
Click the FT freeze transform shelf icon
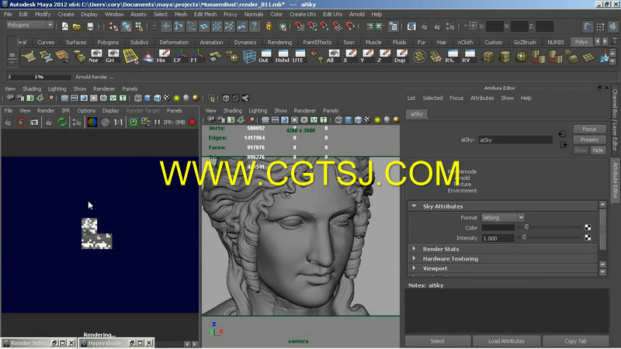[197, 56]
